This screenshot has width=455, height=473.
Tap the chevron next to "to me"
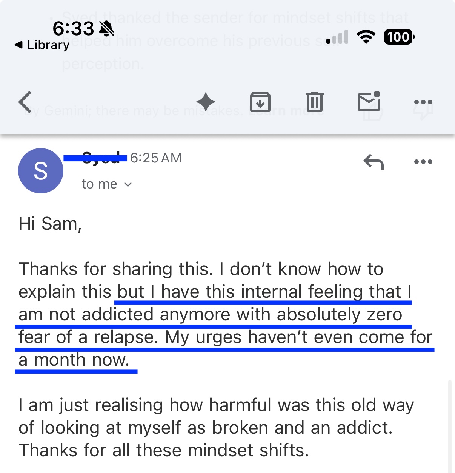[x=128, y=185]
